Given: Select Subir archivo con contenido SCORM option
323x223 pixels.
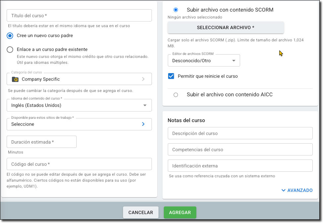Looking at the screenshot, I should point(176,10).
